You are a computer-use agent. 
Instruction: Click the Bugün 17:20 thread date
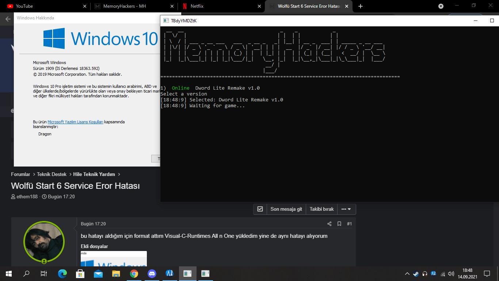click(61, 196)
